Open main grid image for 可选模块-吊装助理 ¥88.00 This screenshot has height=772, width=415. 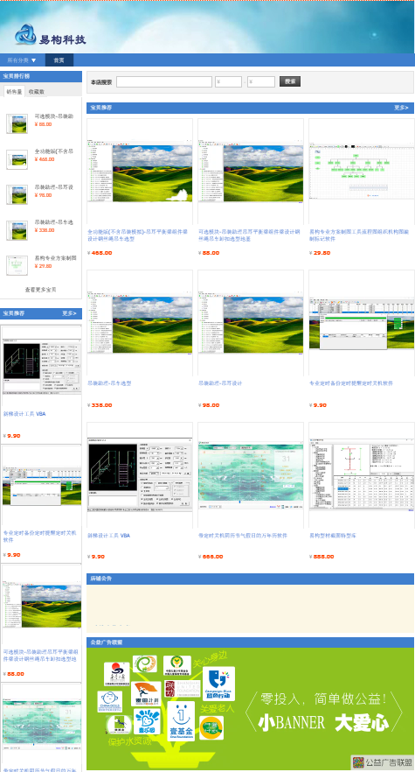251,172
